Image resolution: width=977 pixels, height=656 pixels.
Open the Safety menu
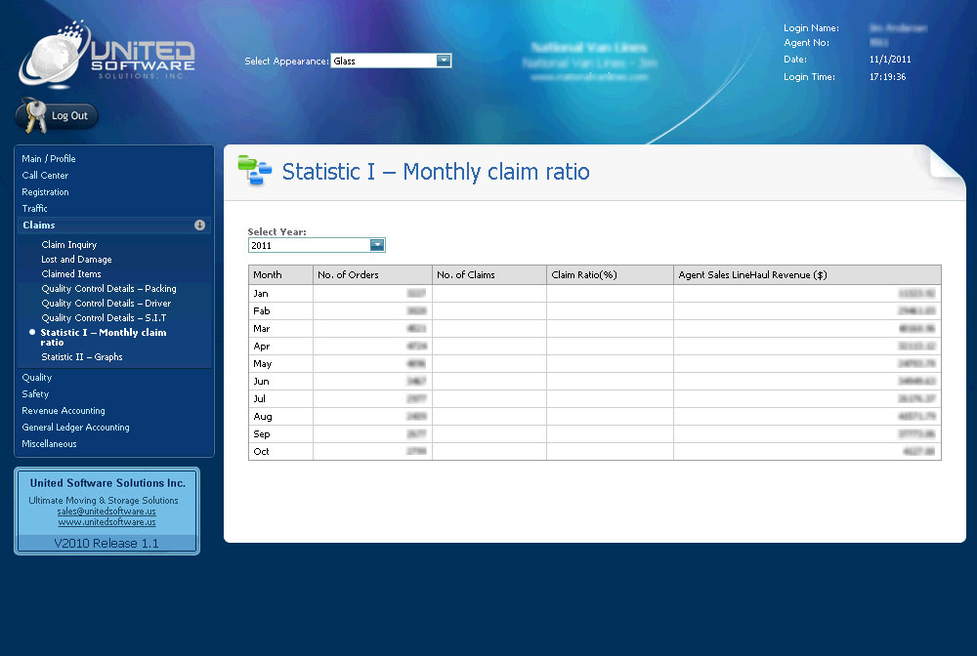pyautogui.click(x=35, y=394)
